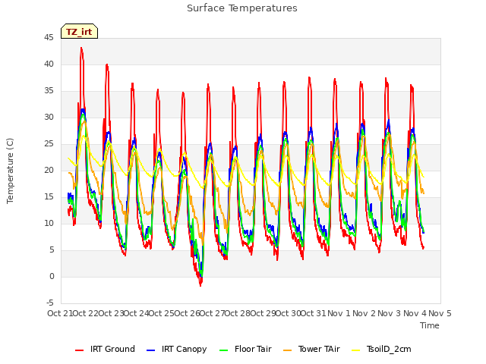Toggle the IRT Canopy legend entry
486x364 pixels.
tap(176, 349)
